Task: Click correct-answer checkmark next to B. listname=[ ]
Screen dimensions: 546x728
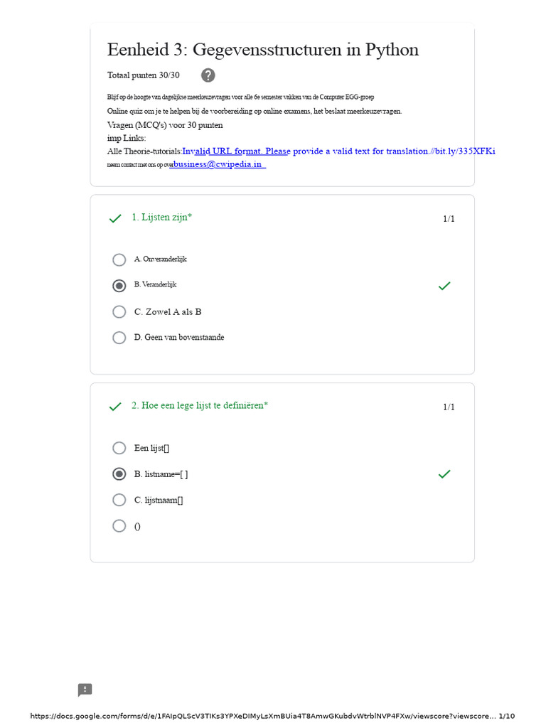Action: (444, 474)
